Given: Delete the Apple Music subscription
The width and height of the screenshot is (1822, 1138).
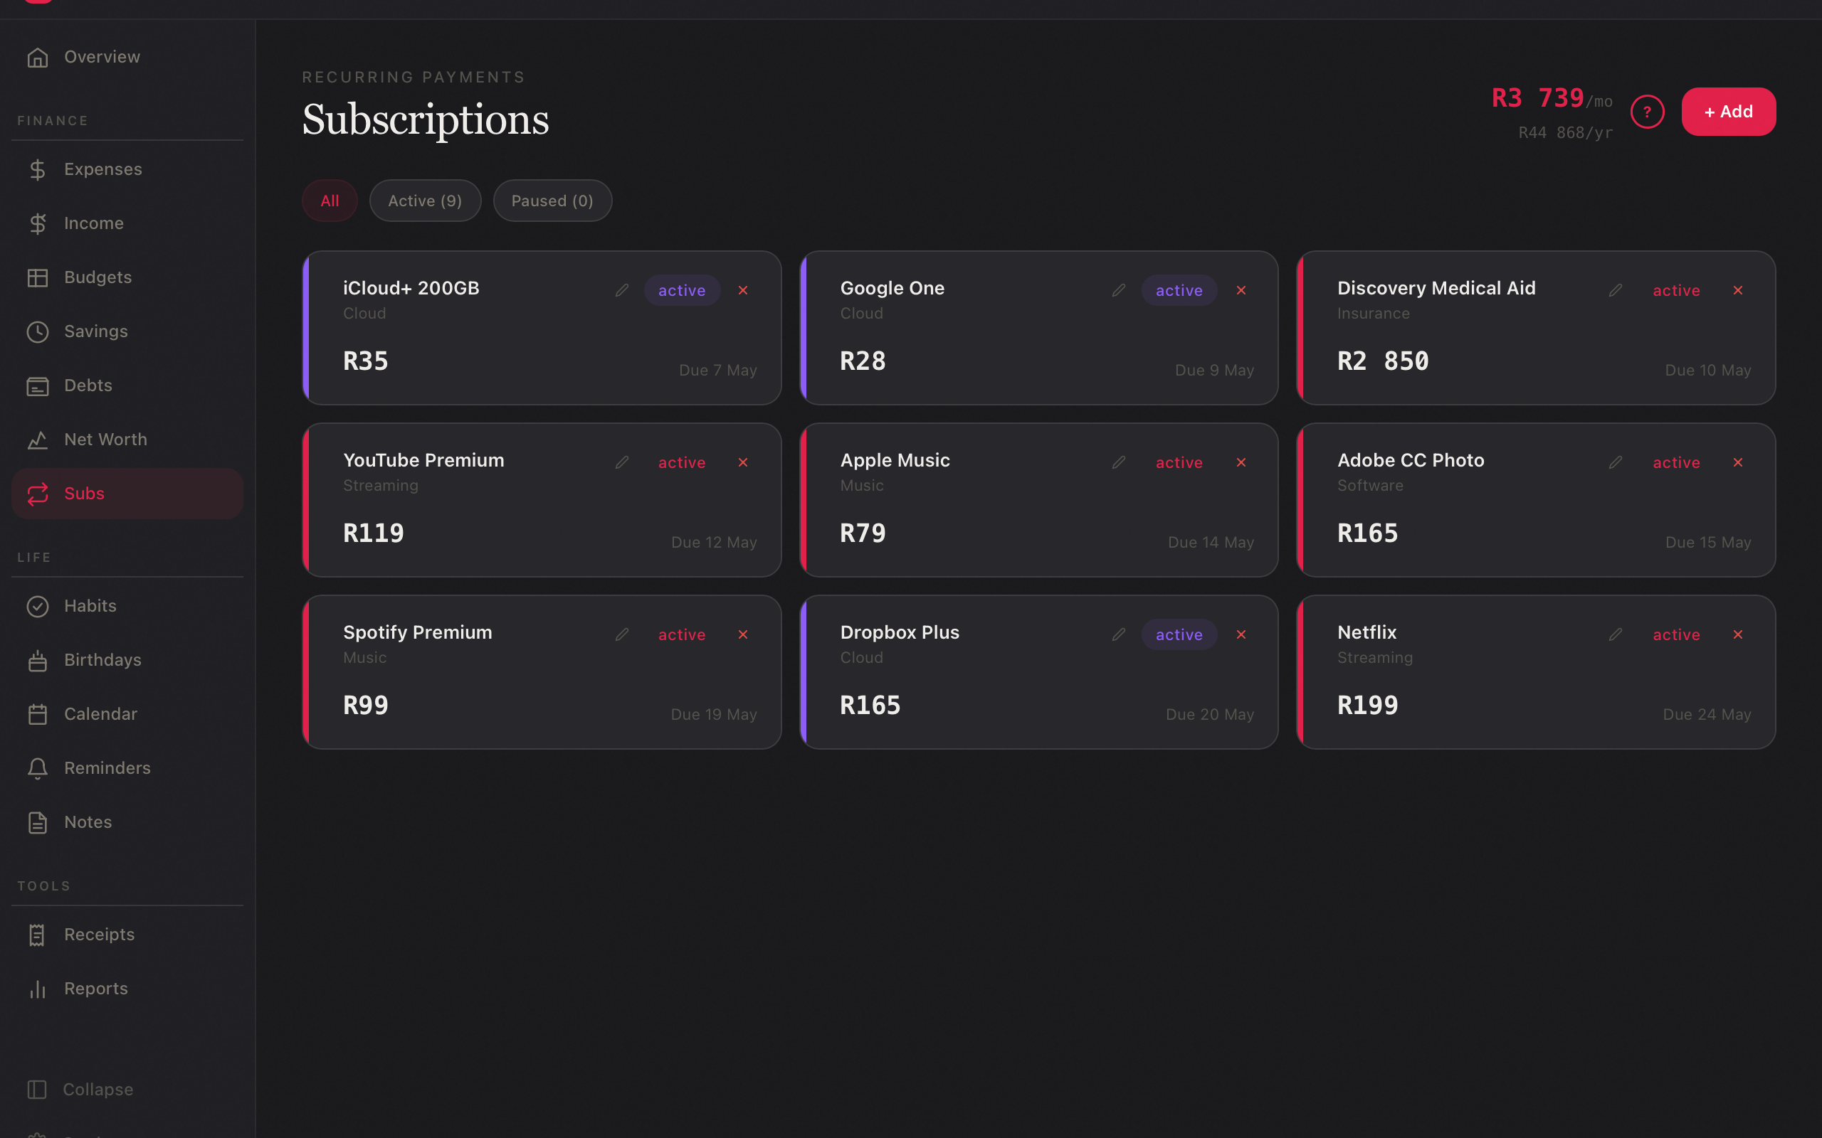Looking at the screenshot, I should point(1241,463).
